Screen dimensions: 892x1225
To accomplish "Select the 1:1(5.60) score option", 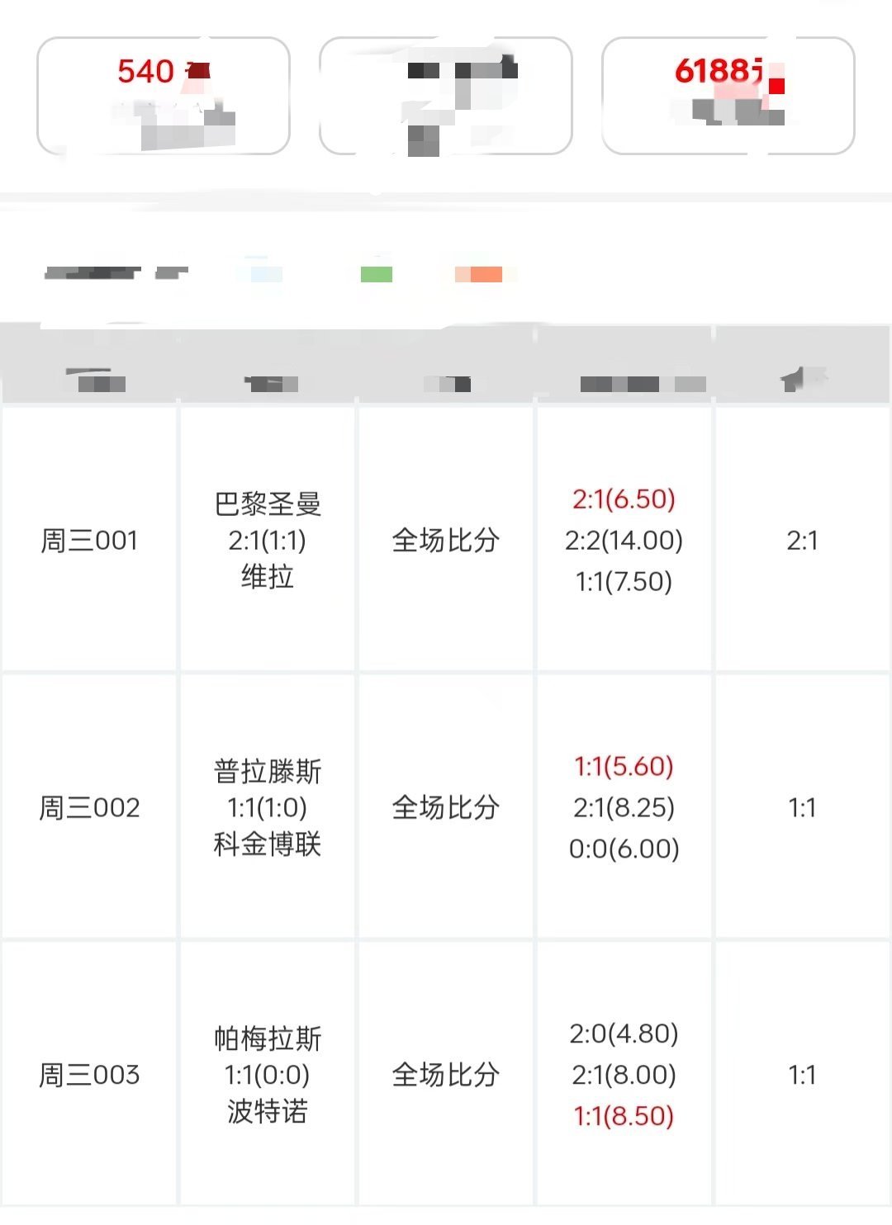I will pos(624,766).
